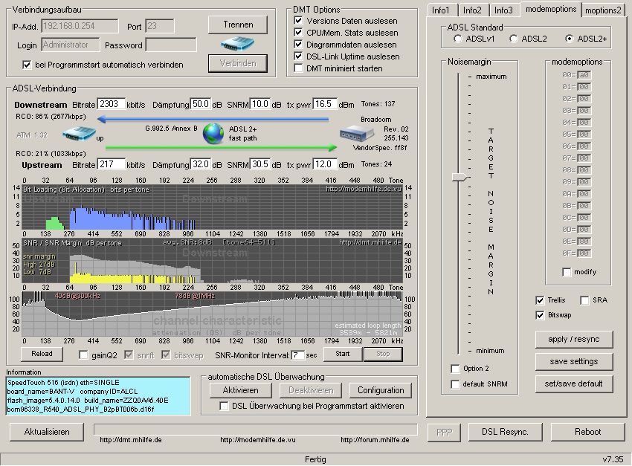Click the PPP button

[445, 432]
